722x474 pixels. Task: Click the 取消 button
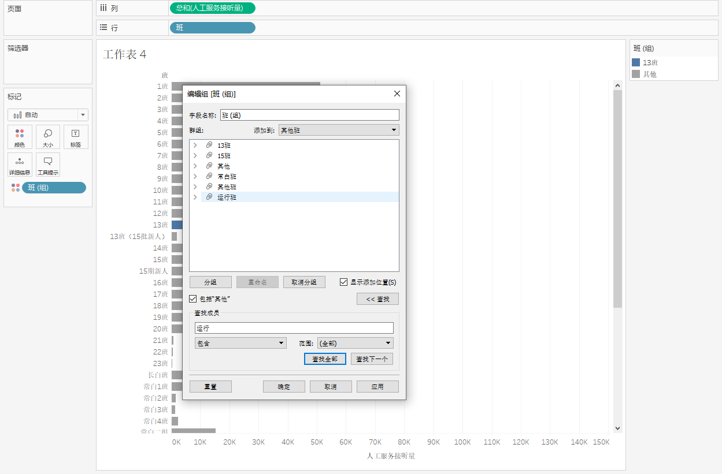[331, 387]
